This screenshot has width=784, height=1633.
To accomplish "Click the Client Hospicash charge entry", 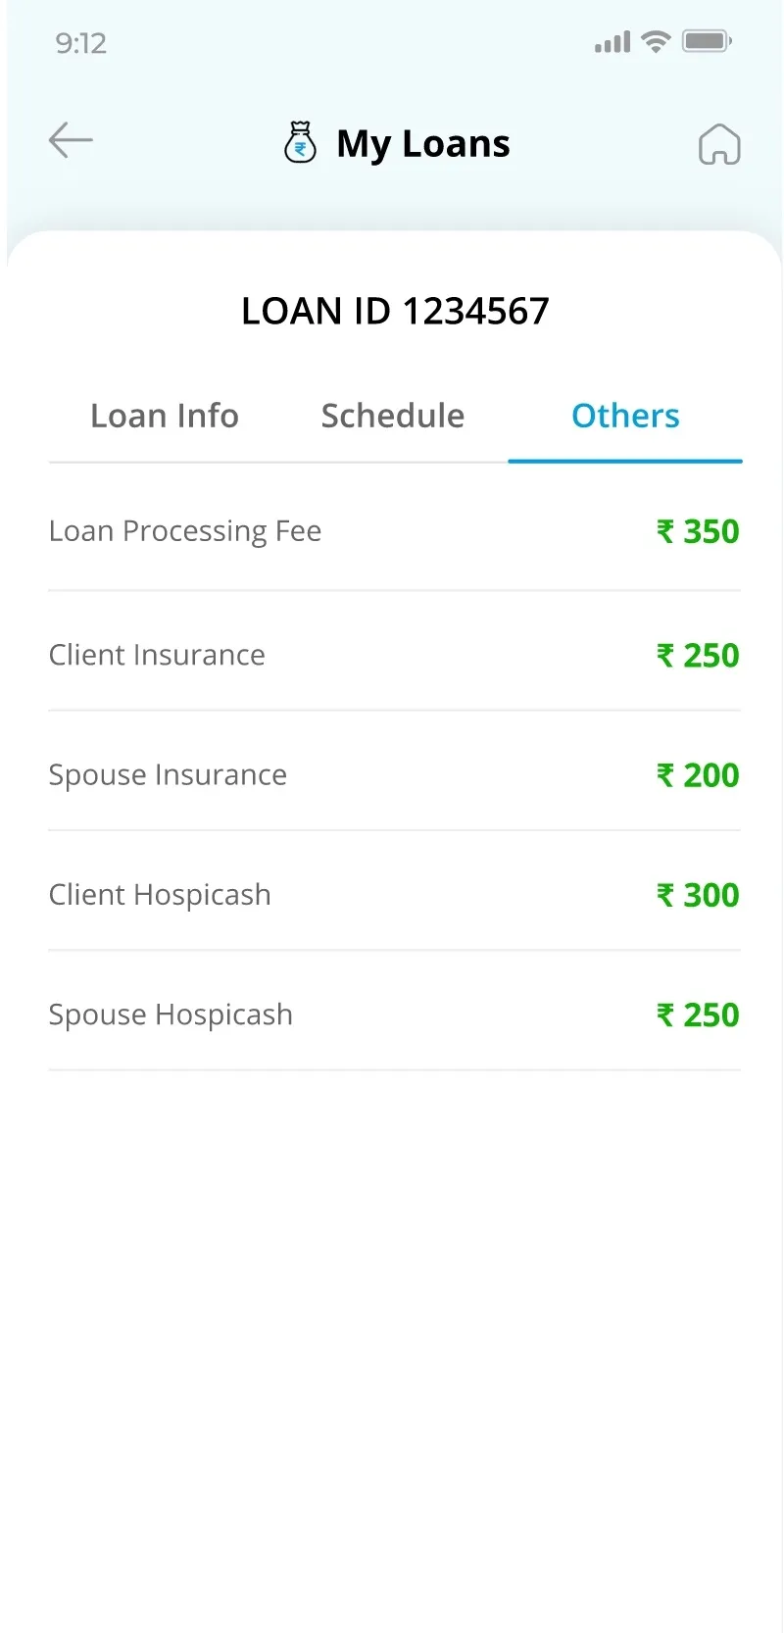I will (160, 894).
